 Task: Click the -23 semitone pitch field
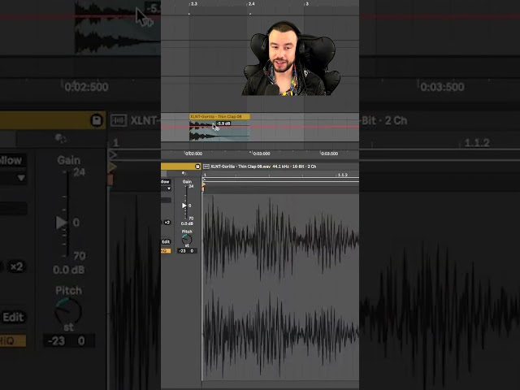pyautogui.click(x=182, y=251)
